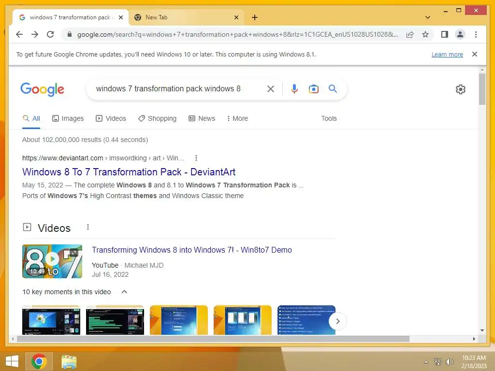Open volume control tray icon

tap(449, 361)
